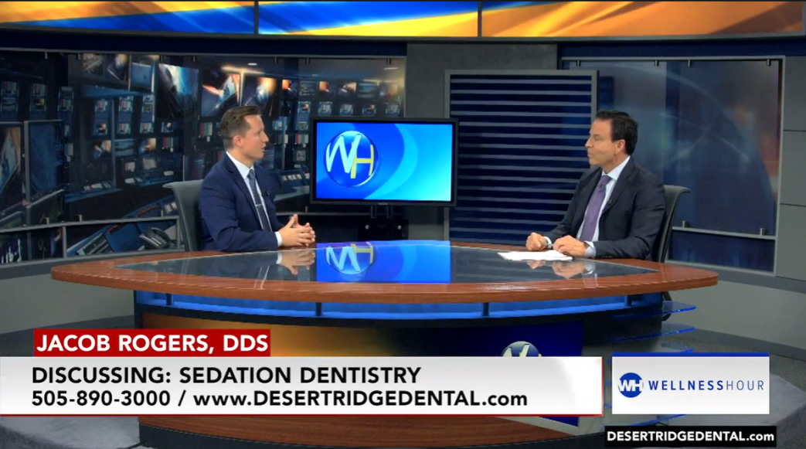Screen dimensions: 806x449
Task: Click the phone number 505-890-3000
Action: point(100,399)
